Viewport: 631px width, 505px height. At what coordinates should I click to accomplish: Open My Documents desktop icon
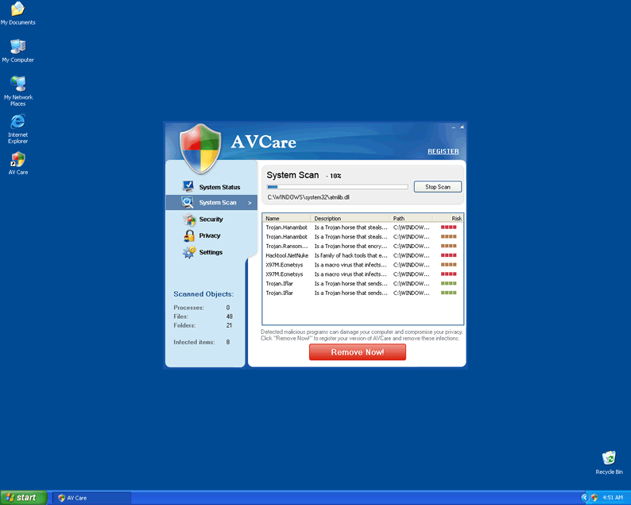click(x=17, y=10)
